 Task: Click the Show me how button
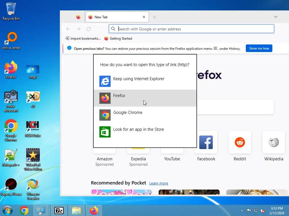(259, 48)
